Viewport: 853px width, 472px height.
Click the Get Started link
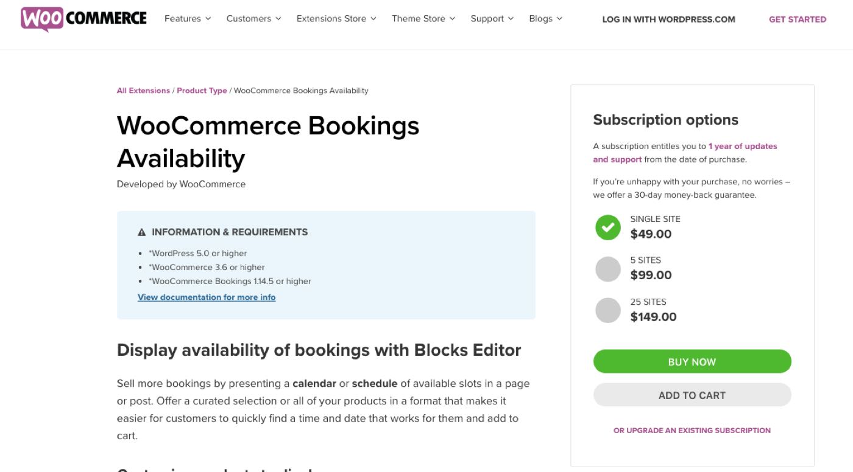[798, 19]
